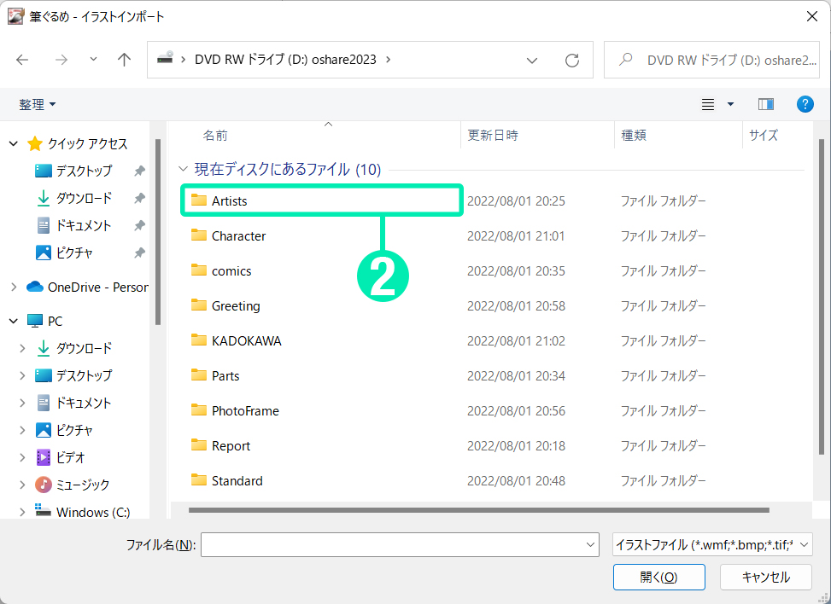Refresh the current folder view
Image resolution: width=831 pixels, height=604 pixels.
coord(572,60)
